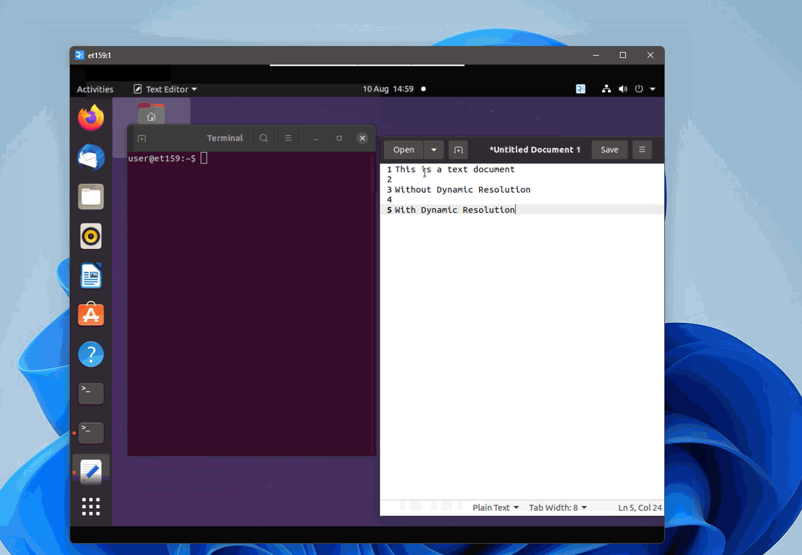Click the Text Editor dock icon
This screenshot has width=802, height=555.
[91, 472]
